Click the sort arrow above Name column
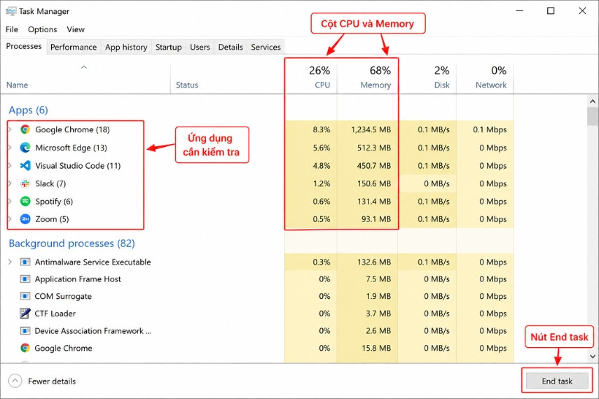599x399 pixels. (x=84, y=67)
